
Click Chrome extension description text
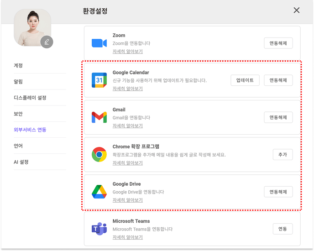coord(169,155)
